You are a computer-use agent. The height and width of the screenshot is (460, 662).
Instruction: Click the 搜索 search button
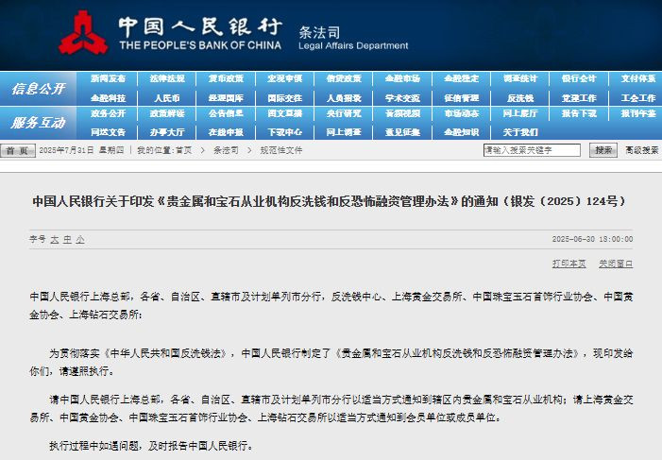point(603,150)
